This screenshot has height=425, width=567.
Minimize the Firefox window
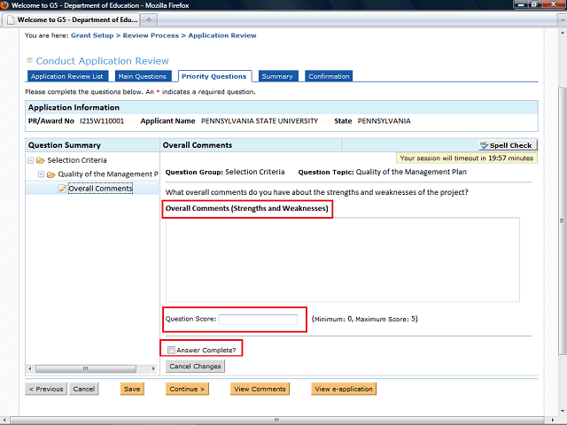point(521,4)
